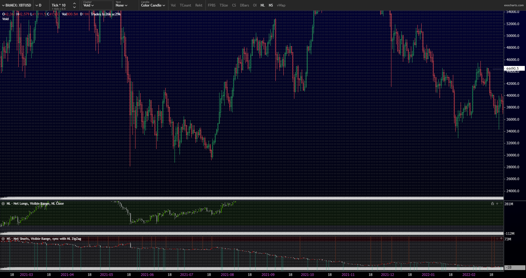Enable the Vol indicator
This screenshot has width=526, height=278.
tap(173, 5)
